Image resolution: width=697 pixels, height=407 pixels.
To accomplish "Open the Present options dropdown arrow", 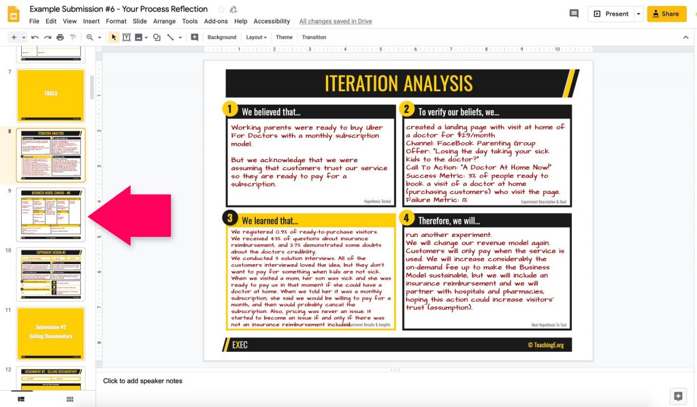I will point(638,14).
